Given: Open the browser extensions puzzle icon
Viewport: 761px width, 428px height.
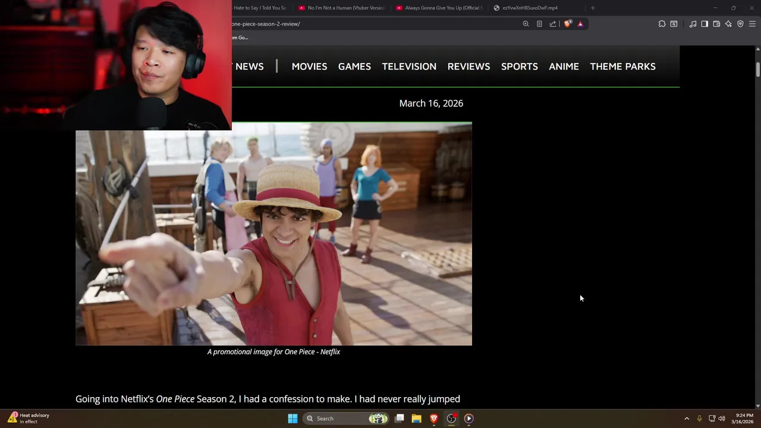Looking at the screenshot, I should click(x=662, y=24).
